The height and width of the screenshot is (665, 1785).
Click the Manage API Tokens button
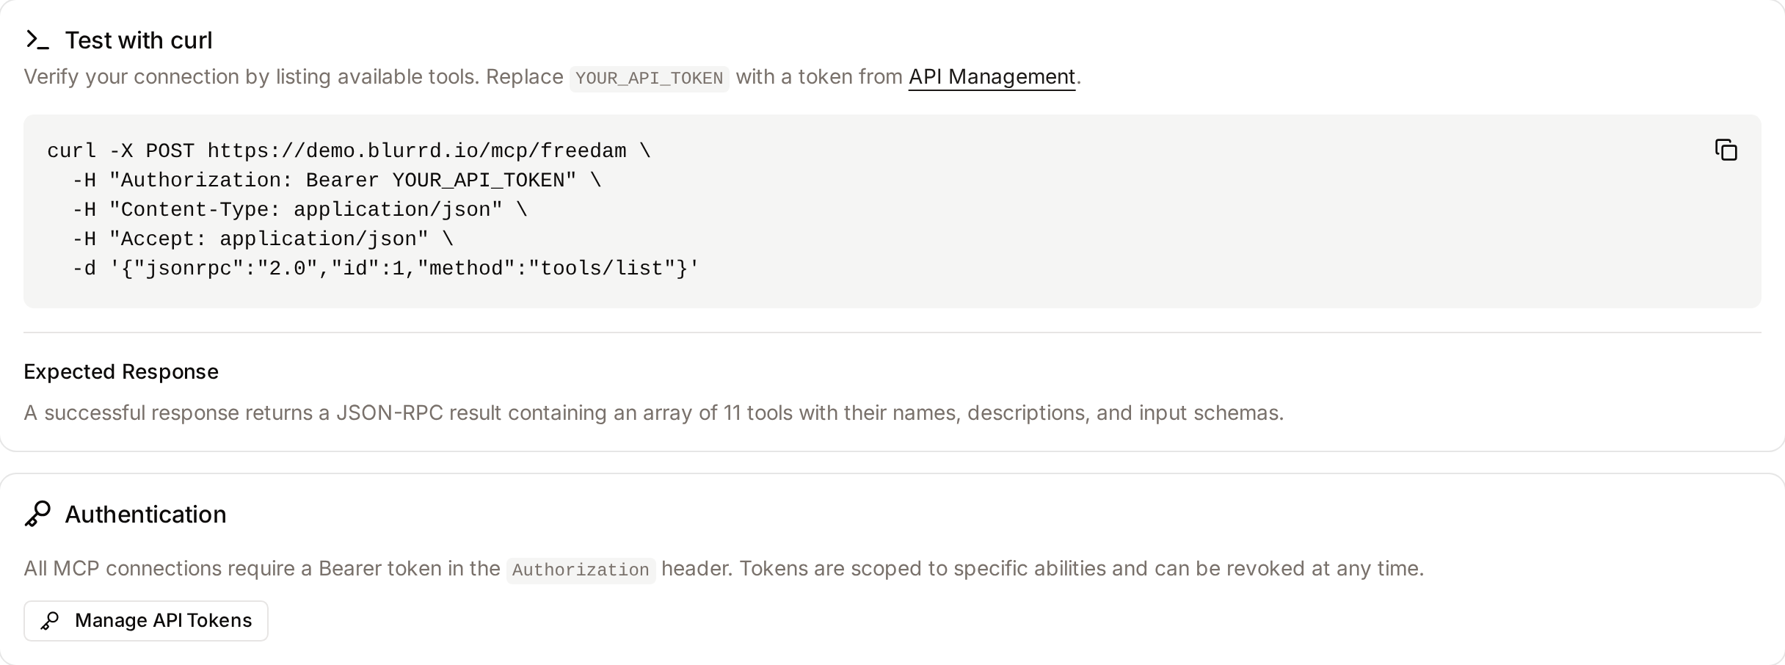coord(146,621)
